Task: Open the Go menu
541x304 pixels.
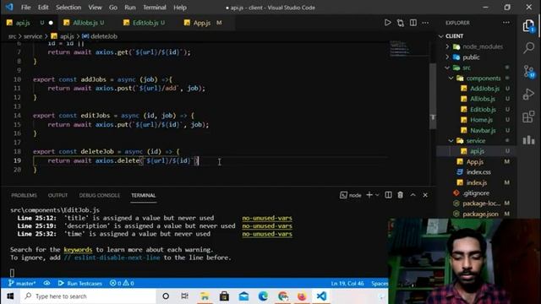Action: pos(112,8)
